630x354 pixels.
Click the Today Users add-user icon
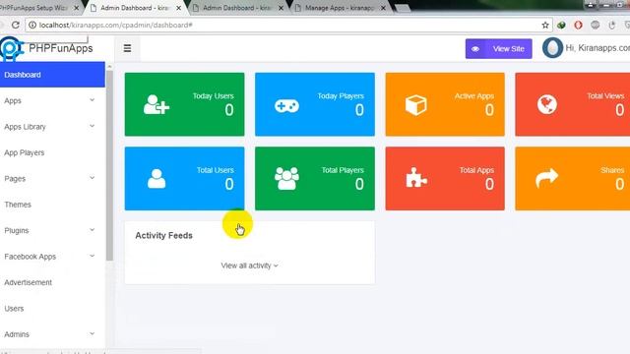[x=157, y=105]
